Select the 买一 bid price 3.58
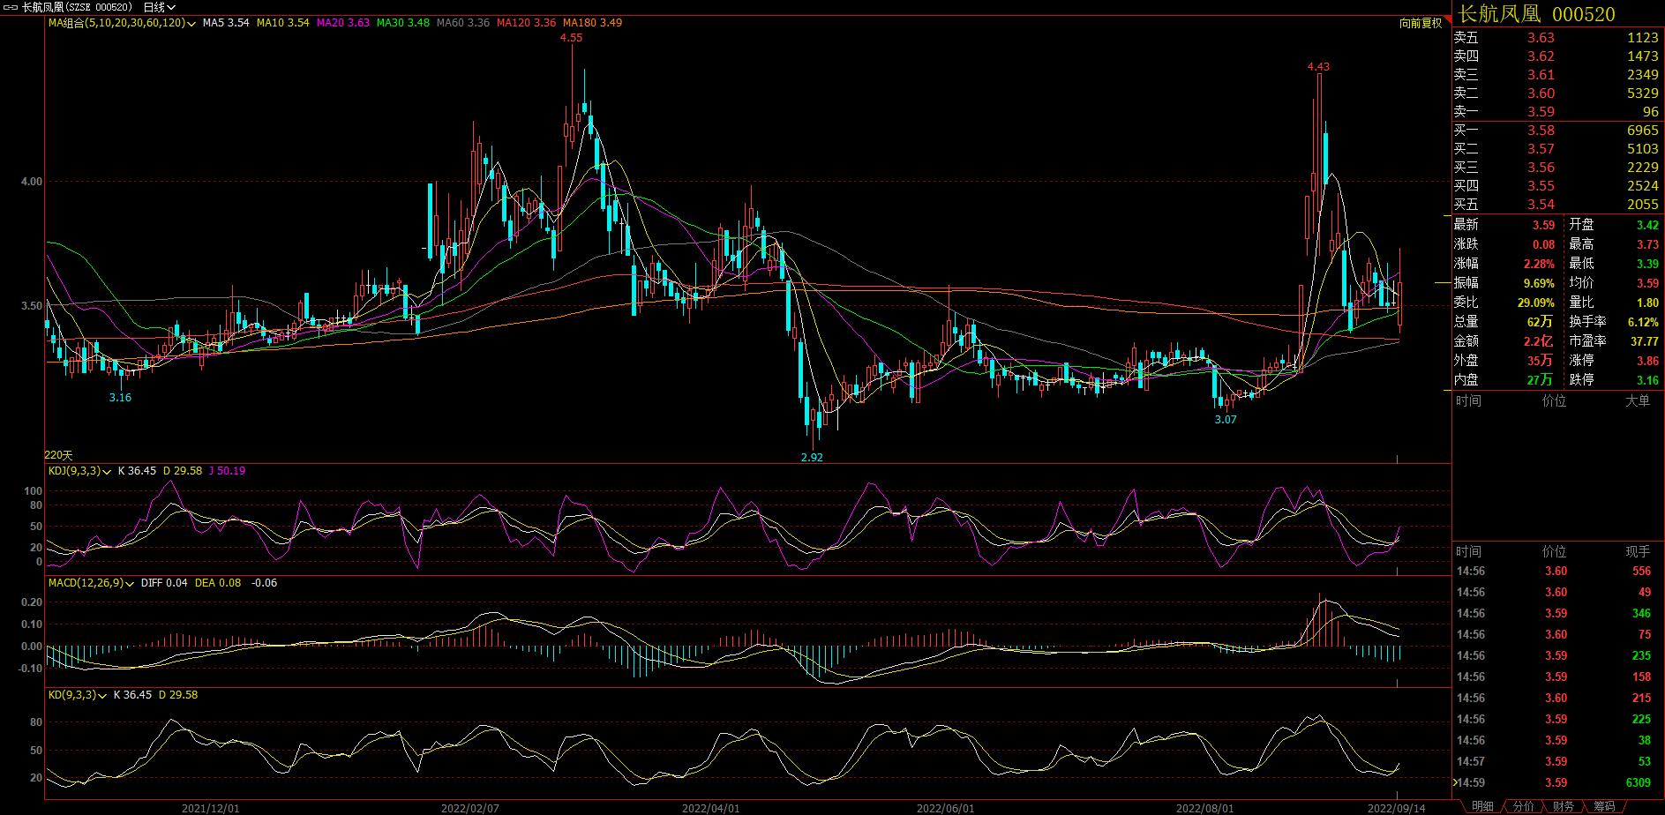This screenshot has width=1665, height=815. pyautogui.click(x=1541, y=131)
